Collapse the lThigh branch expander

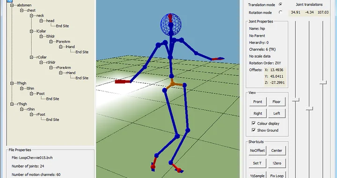click(x=12, y=83)
